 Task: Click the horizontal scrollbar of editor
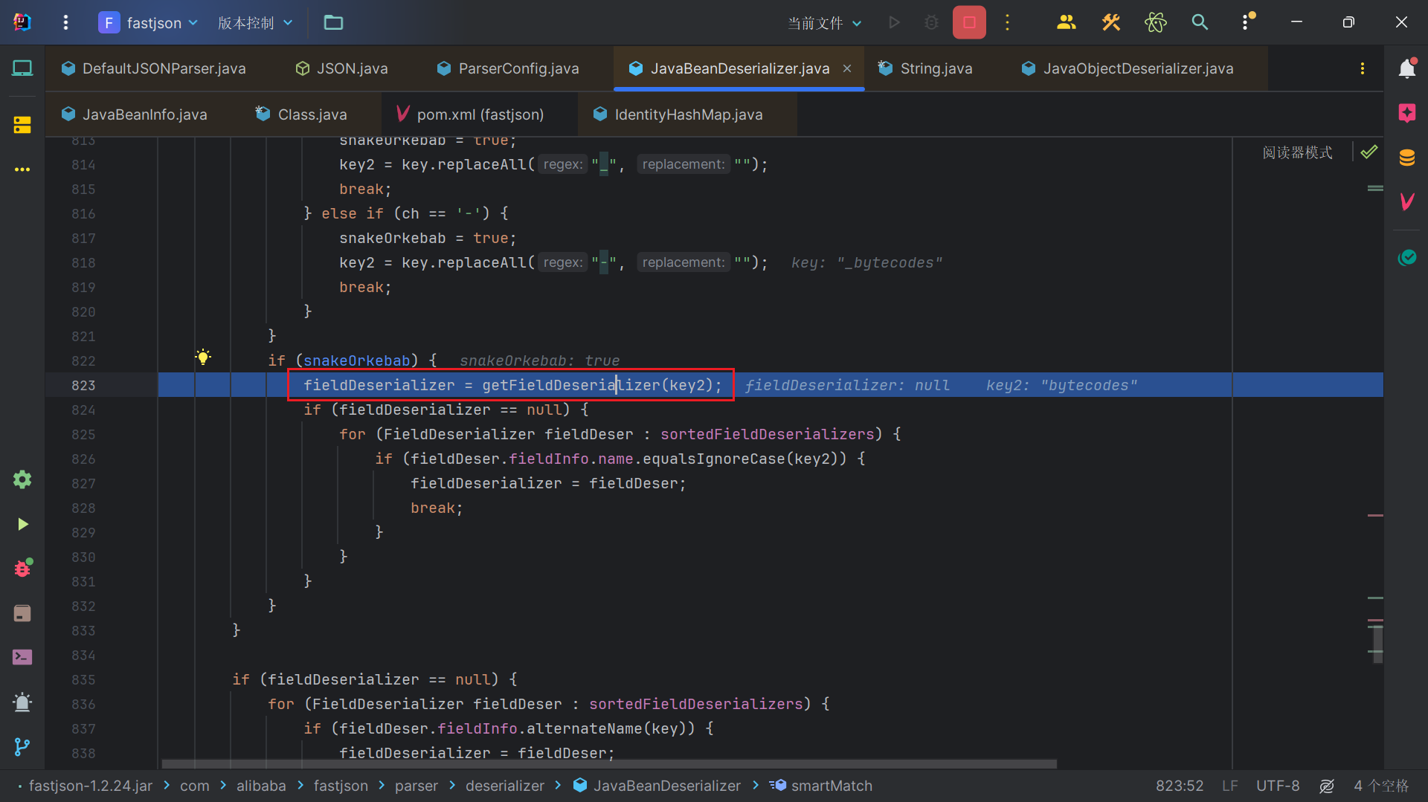click(x=609, y=764)
